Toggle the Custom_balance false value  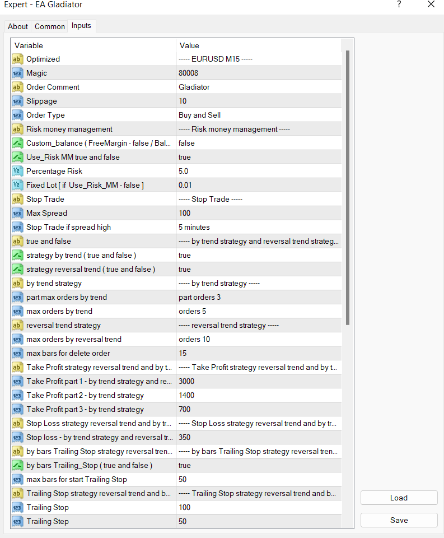tap(258, 143)
